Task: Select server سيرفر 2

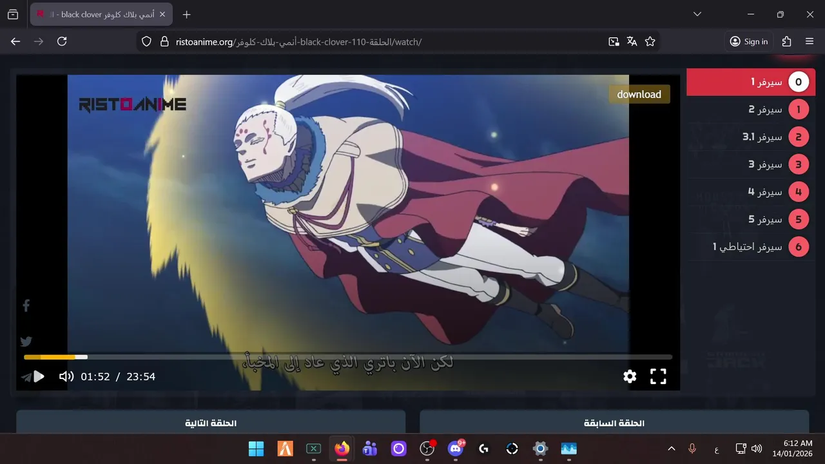Action: [x=751, y=110]
